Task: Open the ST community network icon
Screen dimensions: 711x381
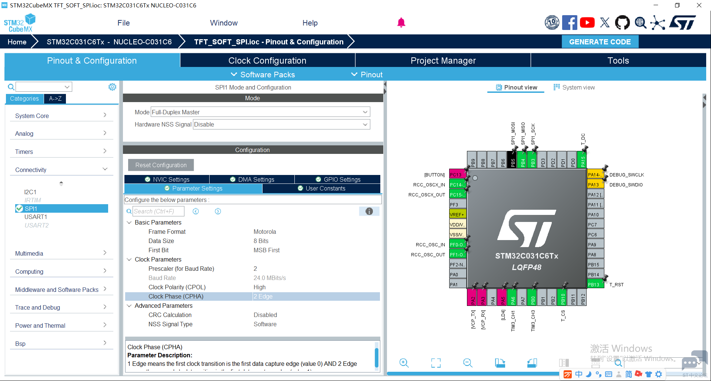Action: (658, 23)
